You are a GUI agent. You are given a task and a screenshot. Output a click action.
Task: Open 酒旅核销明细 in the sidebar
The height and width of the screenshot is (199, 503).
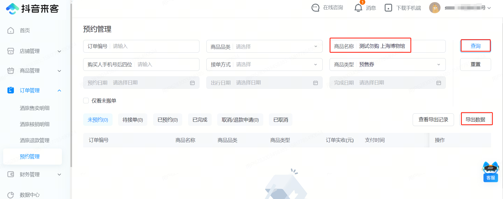(35, 124)
